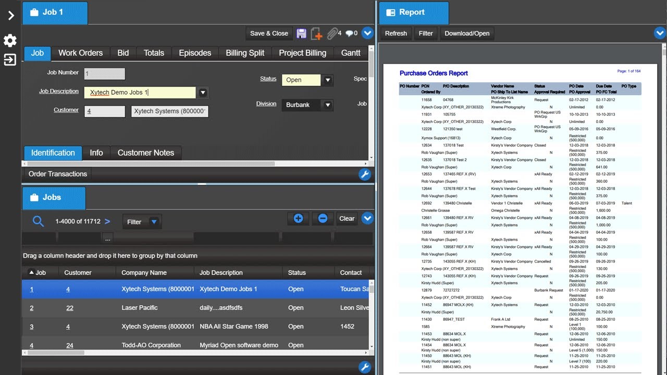Click the Refresh button in Report
667x375 pixels.
click(396, 33)
